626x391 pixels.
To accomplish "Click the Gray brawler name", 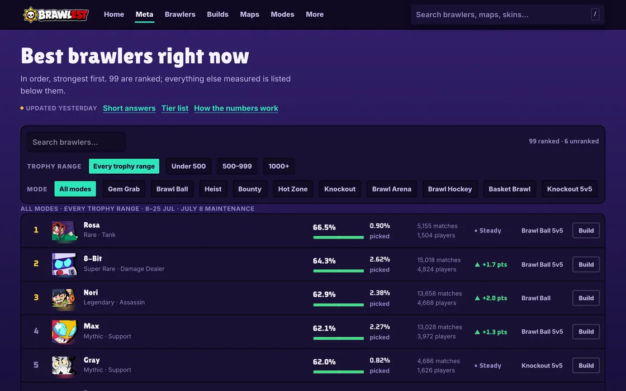I will coord(92,360).
